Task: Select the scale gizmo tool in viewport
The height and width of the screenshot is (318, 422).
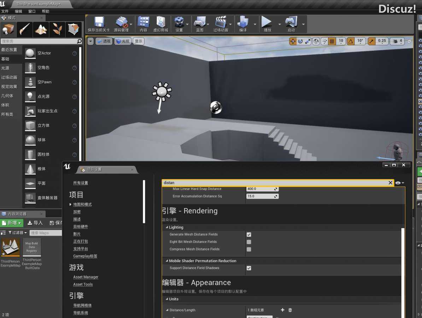Action: pyautogui.click(x=307, y=41)
